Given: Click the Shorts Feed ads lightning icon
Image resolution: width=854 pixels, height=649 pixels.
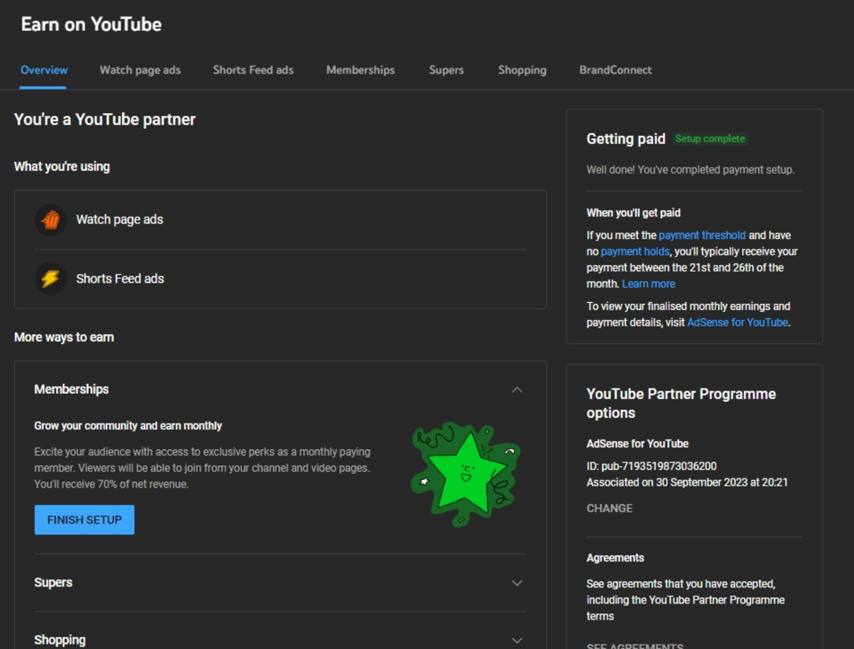Looking at the screenshot, I should 50,279.
